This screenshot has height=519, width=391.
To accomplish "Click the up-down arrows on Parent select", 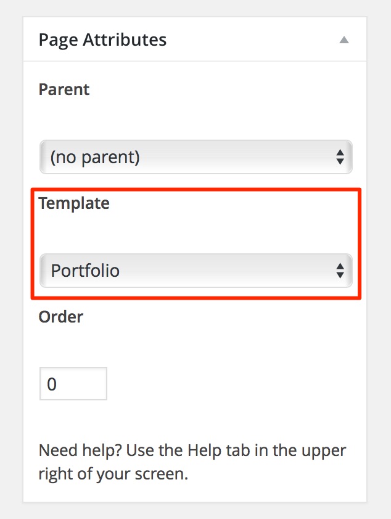I will click(x=340, y=157).
